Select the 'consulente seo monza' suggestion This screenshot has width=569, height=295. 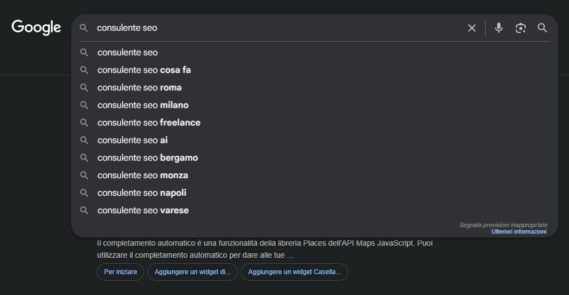tap(143, 175)
